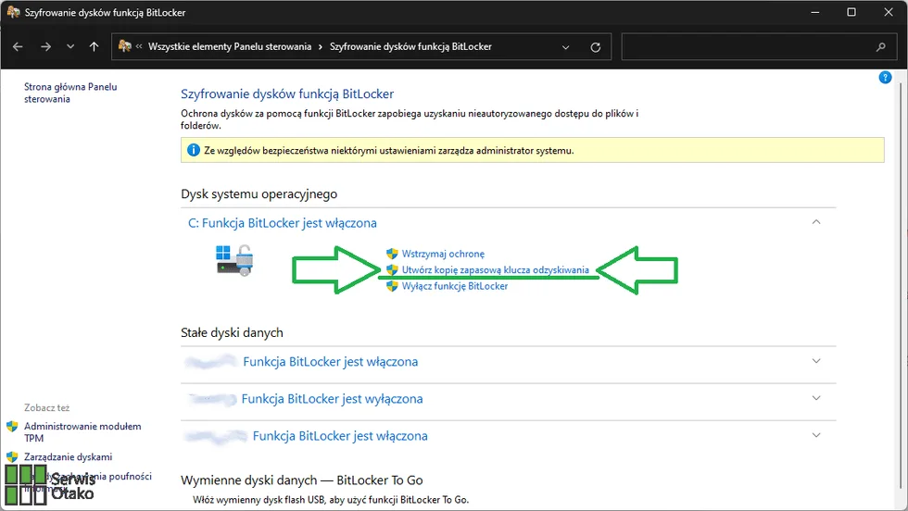Click 'Wyłącz funkcję BitLocker' link
The image size is (908, 511).
pos(455,286)
